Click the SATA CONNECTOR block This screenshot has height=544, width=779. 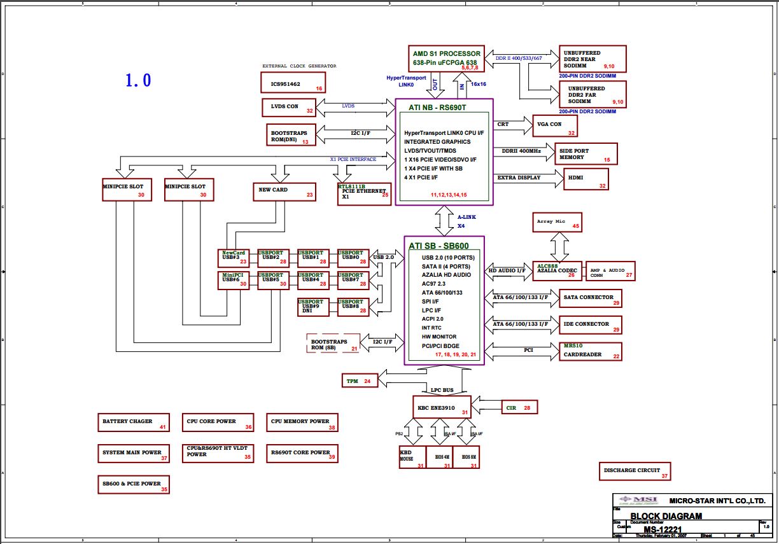click(590, 298)
